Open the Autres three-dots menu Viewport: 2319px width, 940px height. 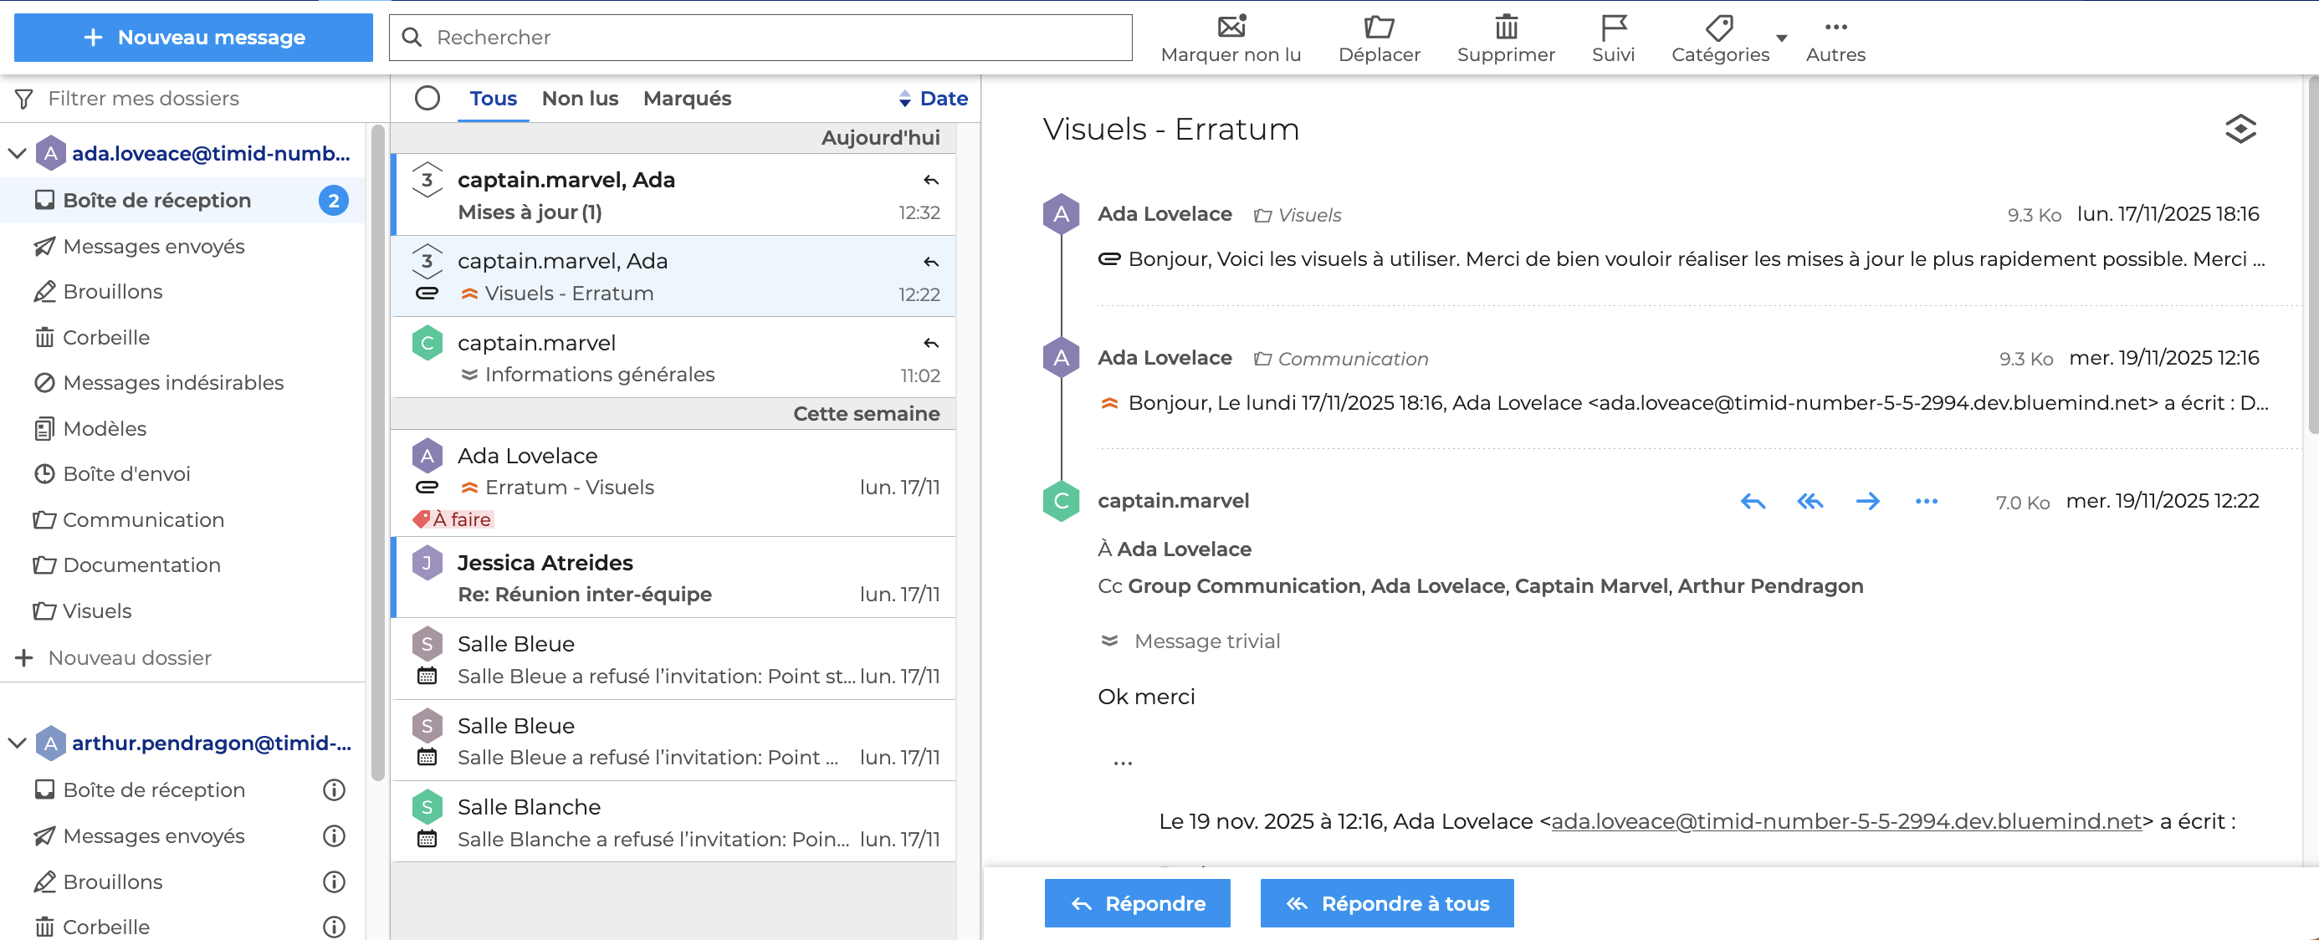[x=1835, y=27]
